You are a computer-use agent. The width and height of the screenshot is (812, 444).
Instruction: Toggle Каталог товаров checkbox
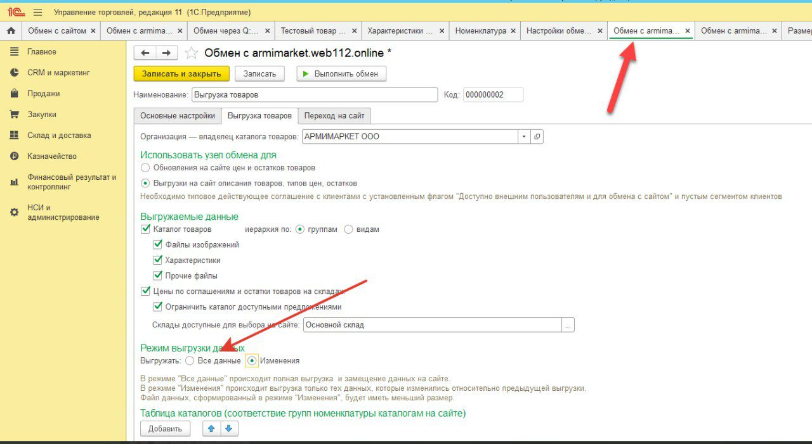click(x=145, y=229)
